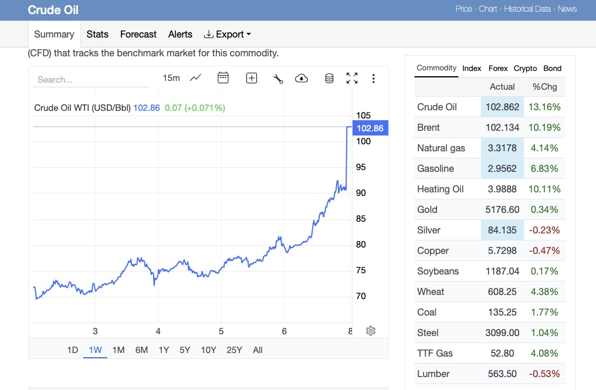Viewport: 596px width, 390px height.
Task: Expand chart to fullscreen
Action: coord(352,78)
